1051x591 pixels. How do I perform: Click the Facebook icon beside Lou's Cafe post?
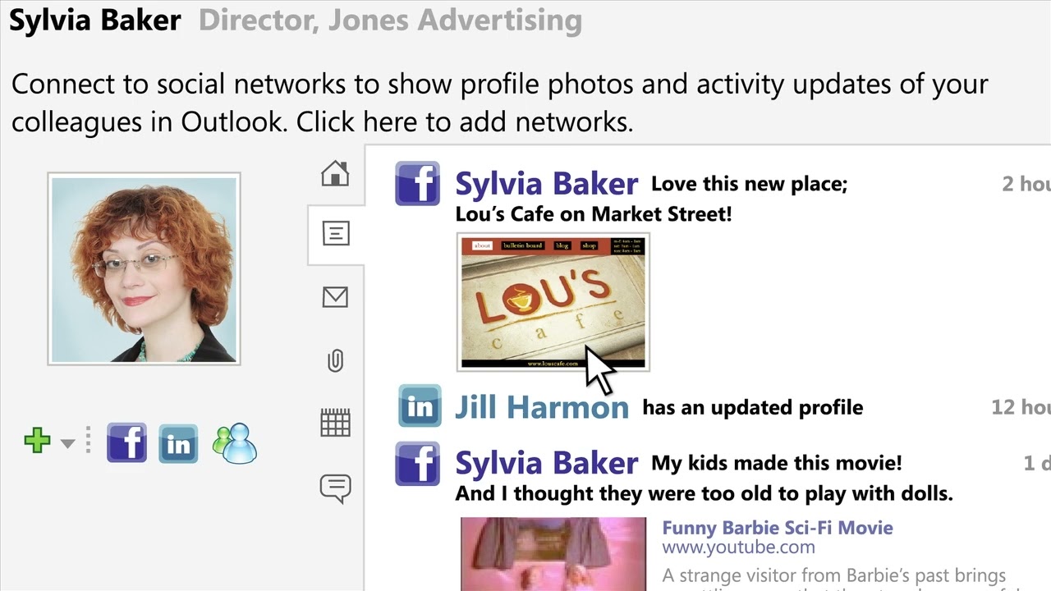[417, 183]
